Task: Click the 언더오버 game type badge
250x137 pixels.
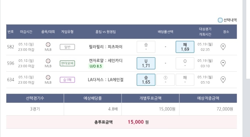Action: pyautogui.click(x=67, y=63)
